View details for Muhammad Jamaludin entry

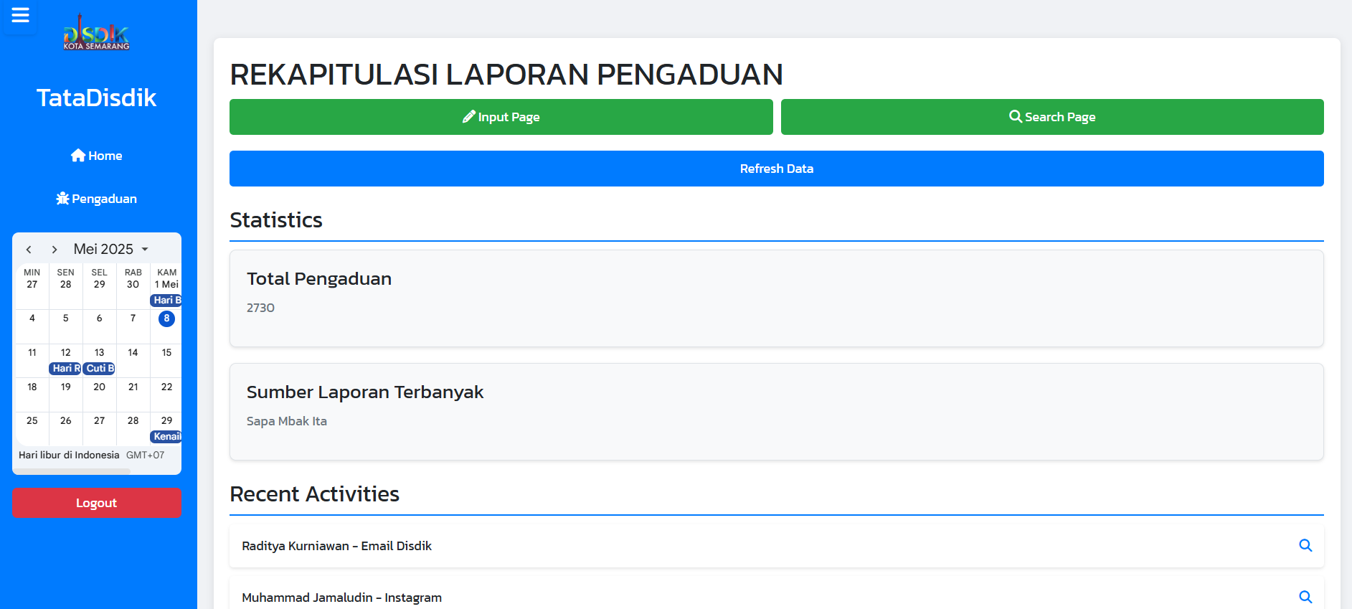1305,597
